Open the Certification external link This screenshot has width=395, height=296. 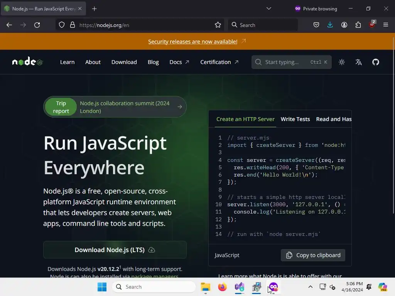pyautogui.click(x=219, y=62)
